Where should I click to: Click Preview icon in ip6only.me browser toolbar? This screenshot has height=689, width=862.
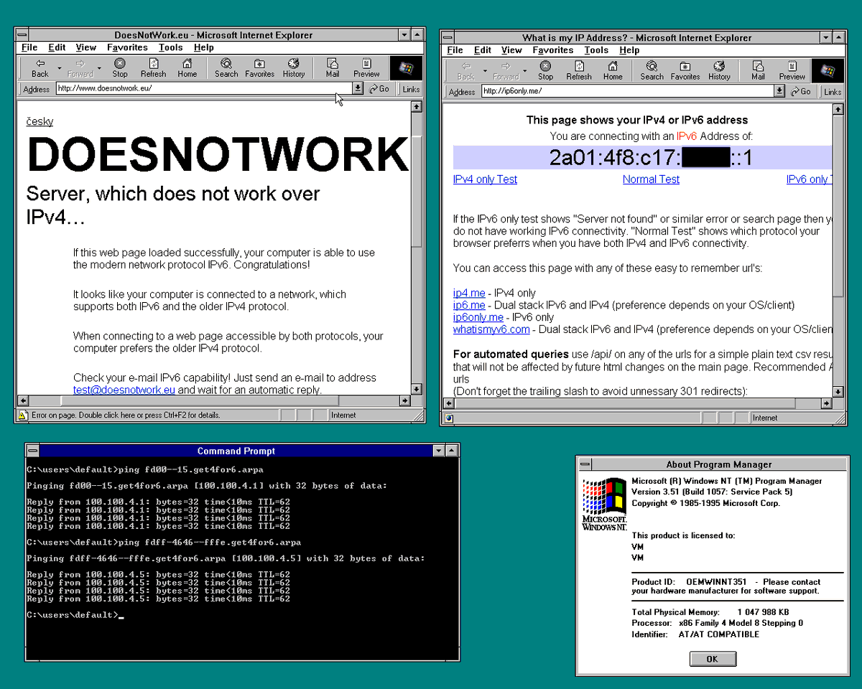(x=792, y=70)
